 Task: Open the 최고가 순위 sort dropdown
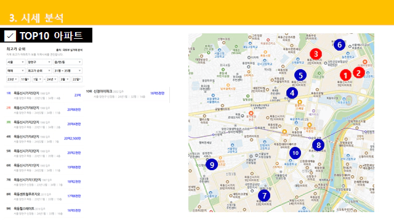(x=39, y=71)
